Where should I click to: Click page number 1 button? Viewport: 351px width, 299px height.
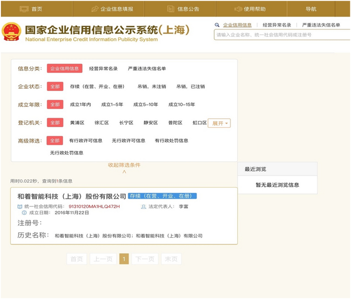pyautogui.click(x=124, y=259)
